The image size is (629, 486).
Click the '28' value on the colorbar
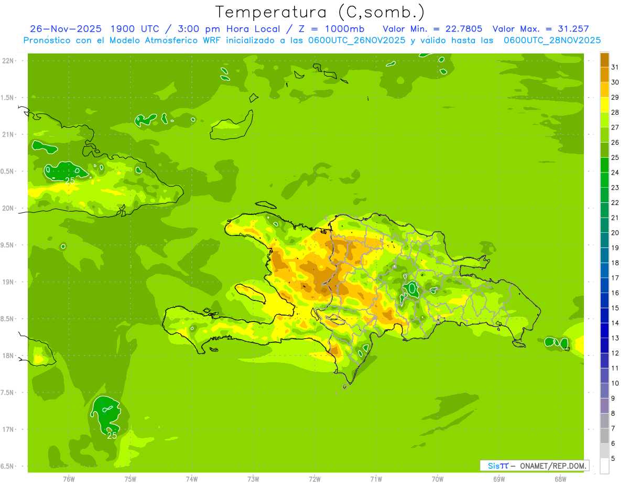click(x=615, y=113)
